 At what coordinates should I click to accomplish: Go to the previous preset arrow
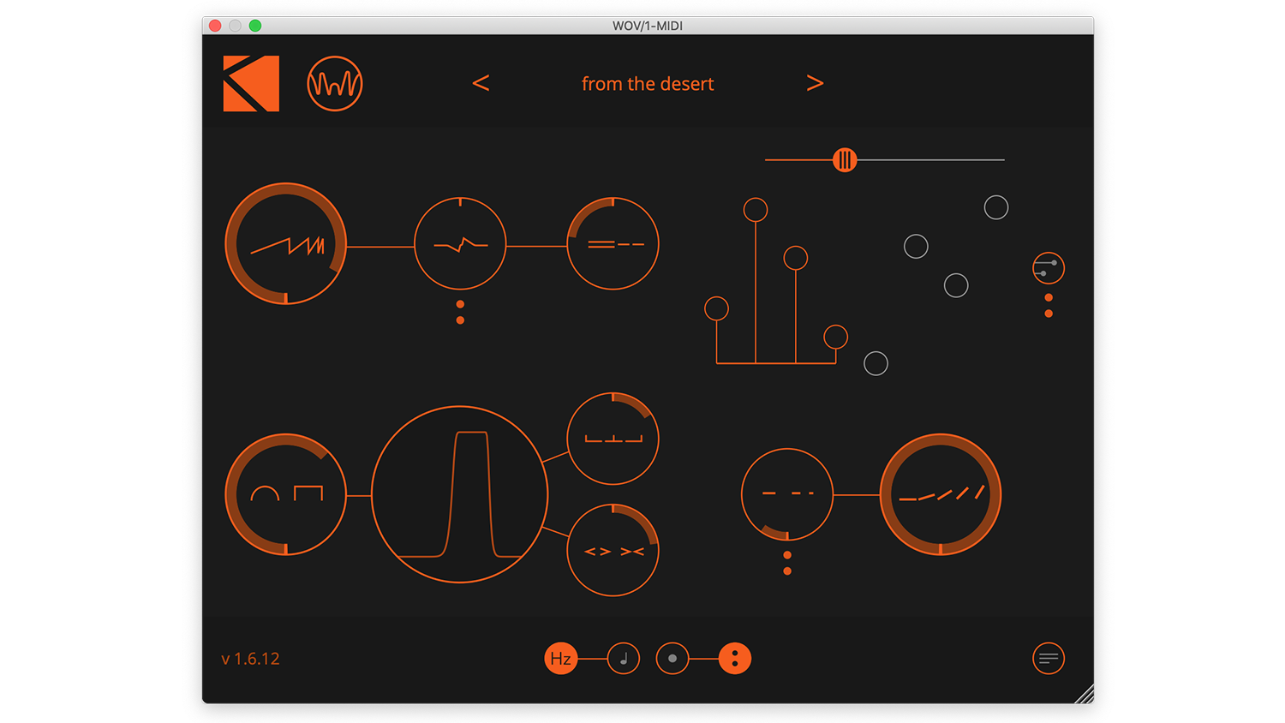tap(481, 83)
